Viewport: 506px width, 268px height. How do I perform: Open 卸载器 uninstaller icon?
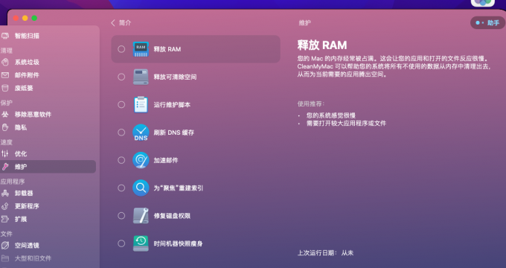pyautogui.click(x=5, y=193)
